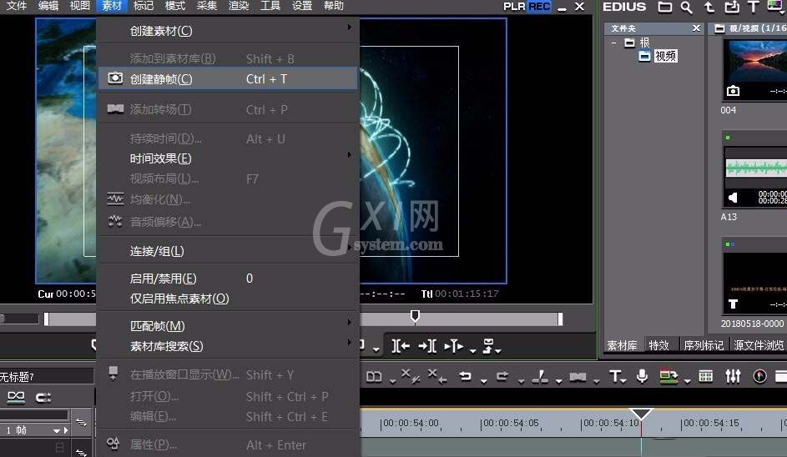Open the 工具 menu
The image size is (787, 457).
pos(270,6)
